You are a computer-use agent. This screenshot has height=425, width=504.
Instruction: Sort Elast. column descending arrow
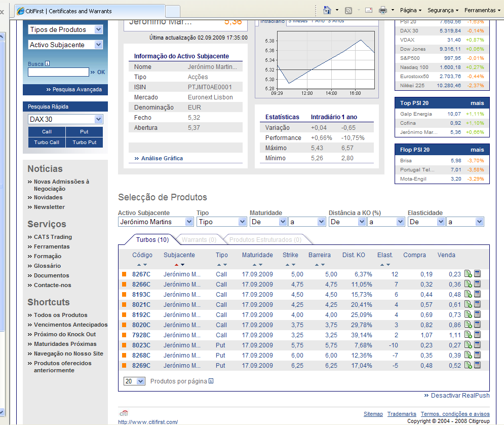389,265
